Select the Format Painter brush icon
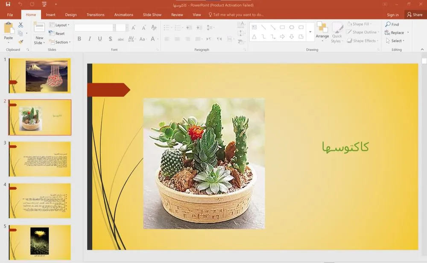The image size is (427, 263). [x=21, y=42]
